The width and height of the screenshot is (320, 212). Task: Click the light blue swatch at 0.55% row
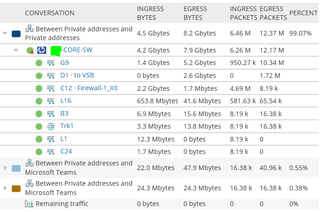pos(16,169)
